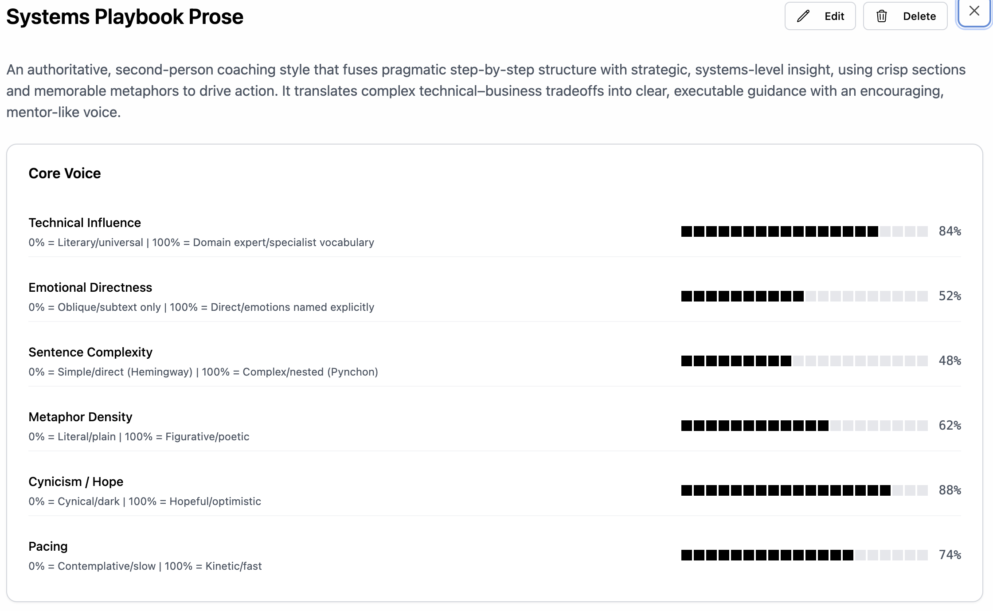Screen dimensions: 993x611
Task: Click the Pacing label
Action: point(48,546)
